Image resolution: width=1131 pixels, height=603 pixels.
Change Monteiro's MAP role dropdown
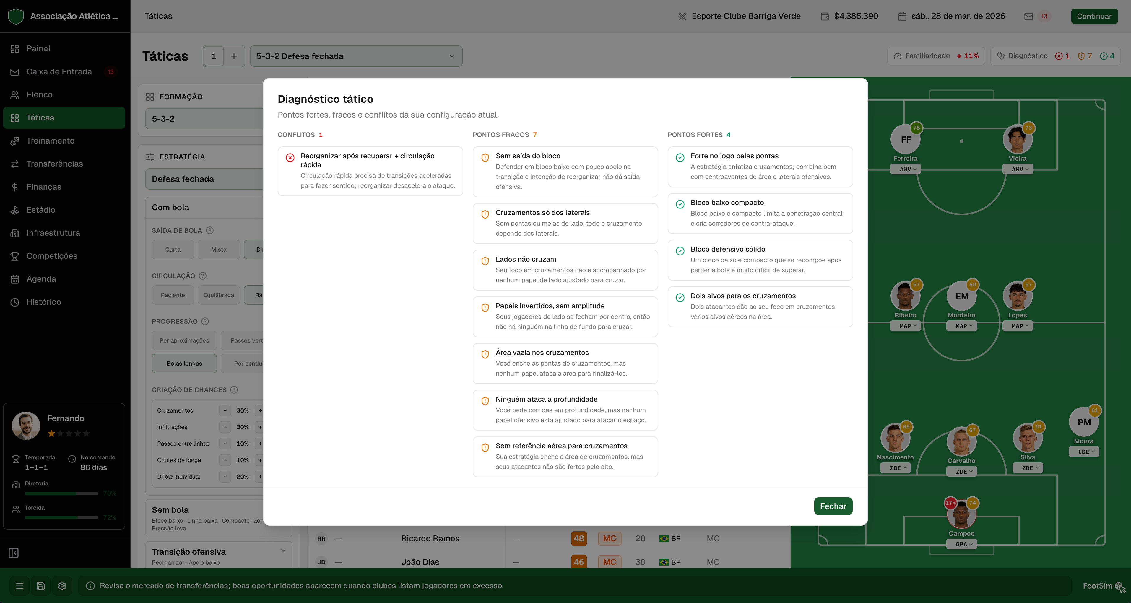click(961, 326)
